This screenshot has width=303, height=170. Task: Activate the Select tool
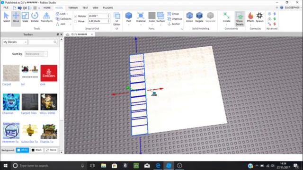(6, 17)
